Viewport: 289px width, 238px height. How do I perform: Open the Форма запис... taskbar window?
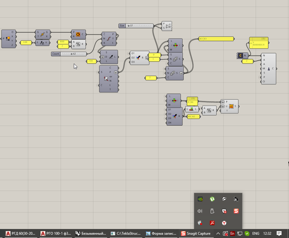[161, 234]
